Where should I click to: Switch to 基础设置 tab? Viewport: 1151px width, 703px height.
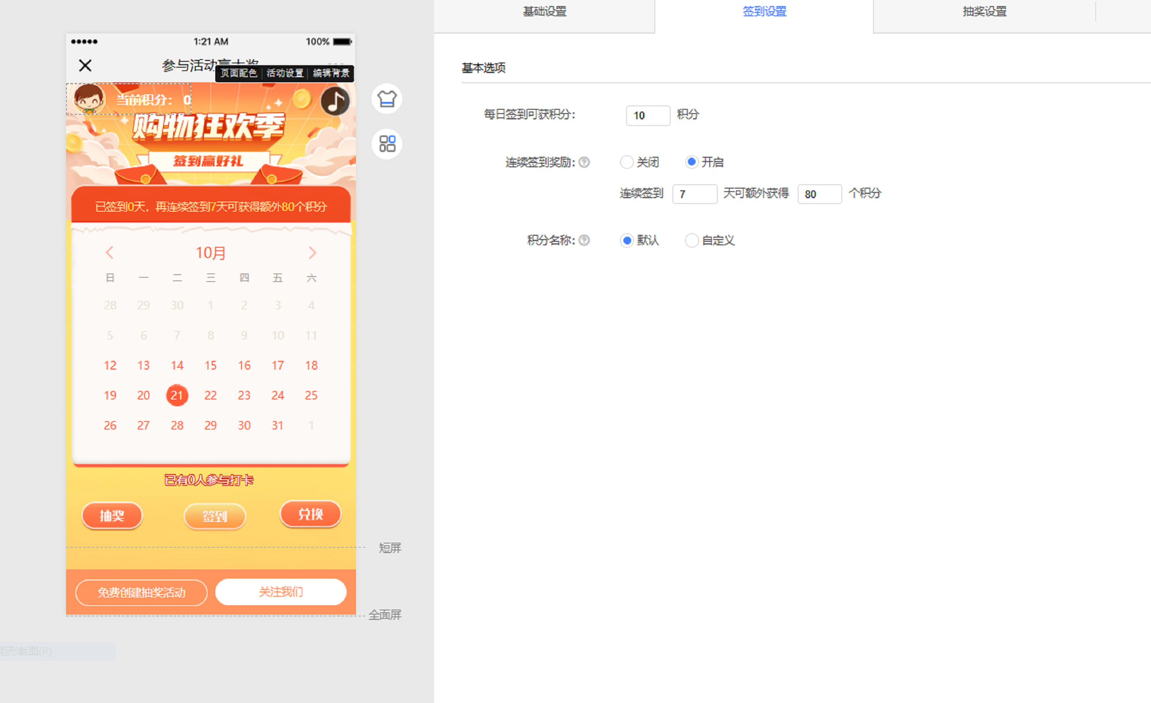pyautogui.click(x=544, y=12)
